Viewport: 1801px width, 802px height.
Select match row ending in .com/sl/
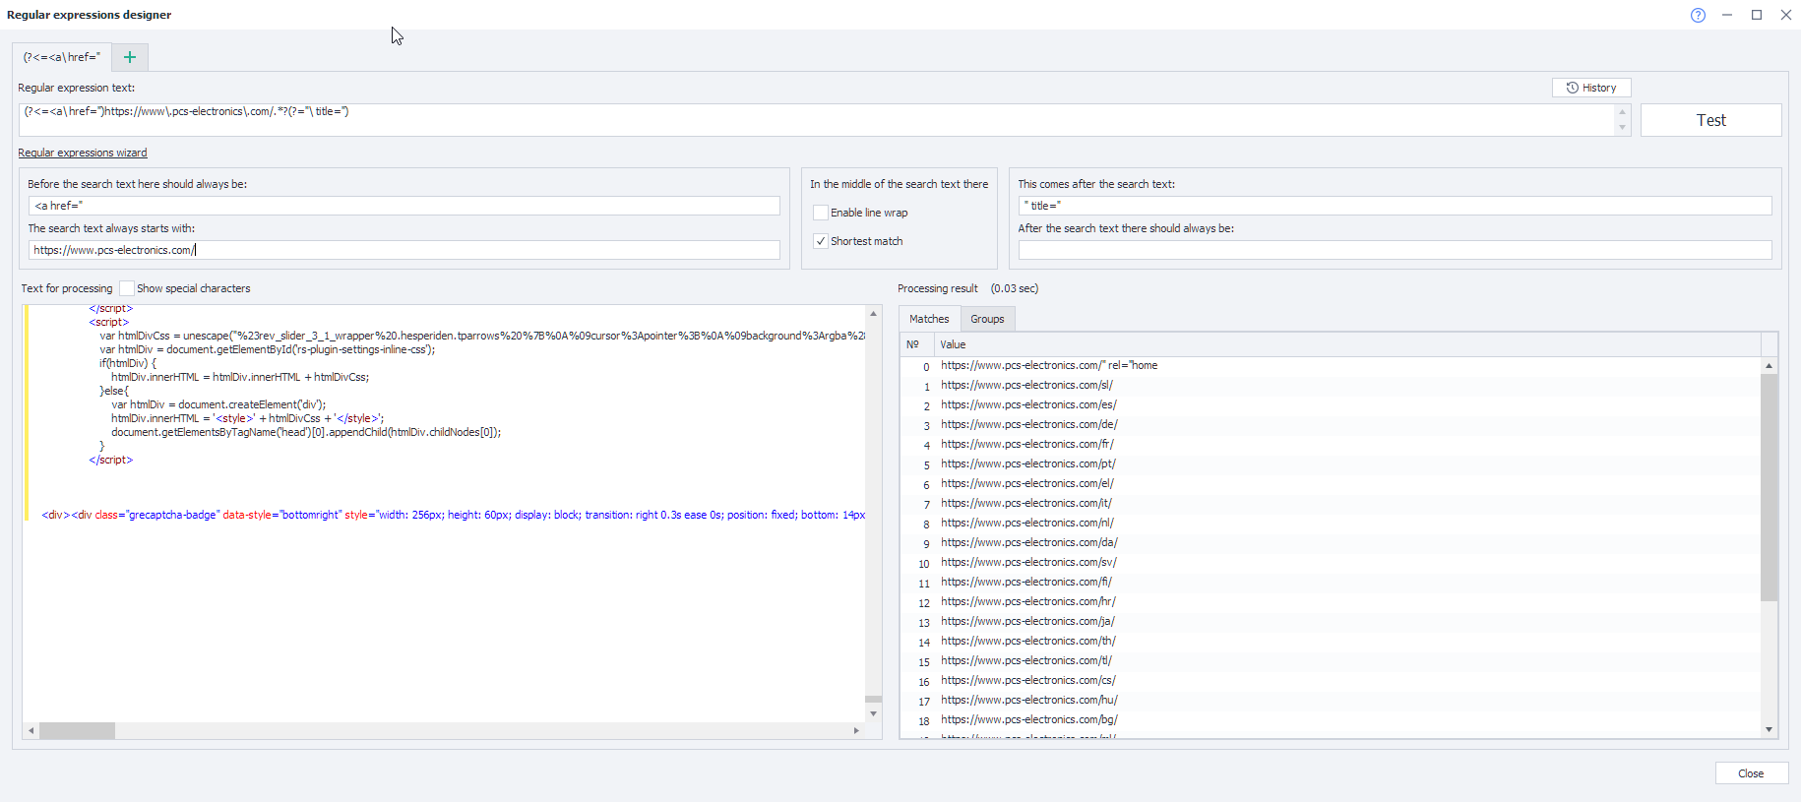click(1330, 385)
